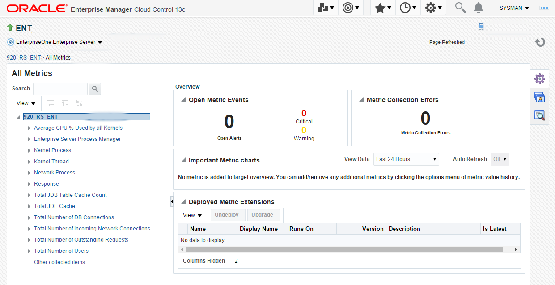The width and height of the screenshot is (555, 285).
Task: Open the Setup gear menu
Action: click(x=433, y=8)
